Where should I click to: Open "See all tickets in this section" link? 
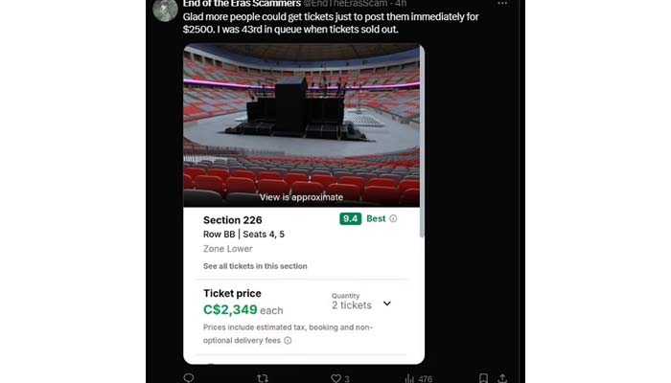click(x=255, y=266)
